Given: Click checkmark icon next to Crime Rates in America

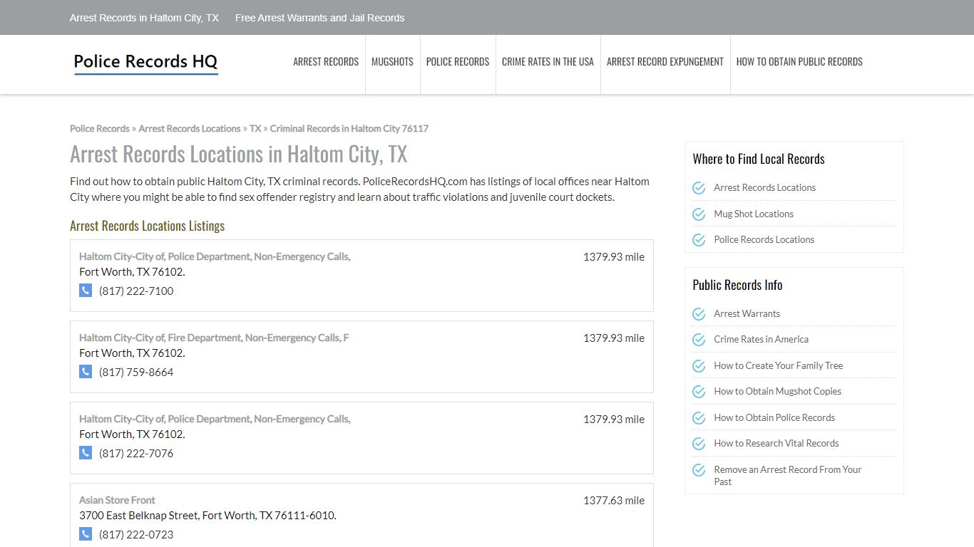Looking at the screenshot, I should [x=699, y=340].
